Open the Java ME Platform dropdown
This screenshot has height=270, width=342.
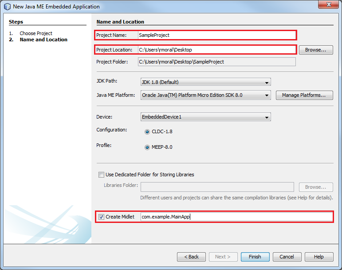pyautogui.click(x=206, y=95)
